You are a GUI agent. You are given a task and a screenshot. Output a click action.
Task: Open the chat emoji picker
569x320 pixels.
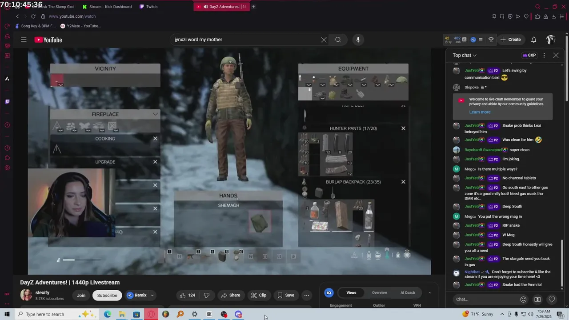click(523, 300)
